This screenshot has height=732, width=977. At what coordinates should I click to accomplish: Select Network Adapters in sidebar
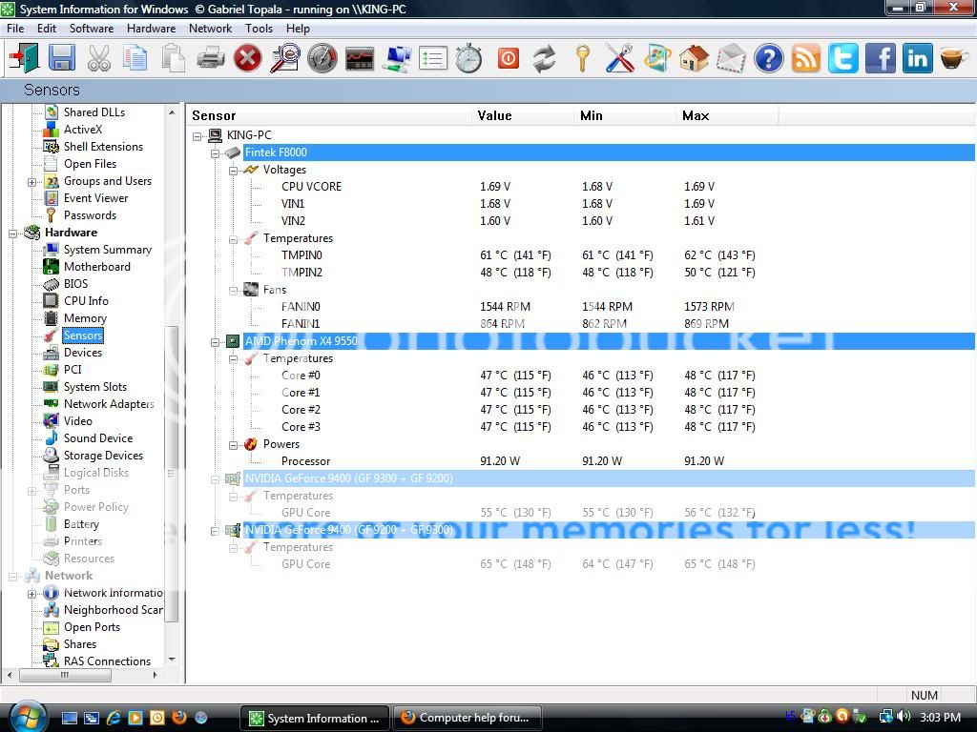click(109, 404)
